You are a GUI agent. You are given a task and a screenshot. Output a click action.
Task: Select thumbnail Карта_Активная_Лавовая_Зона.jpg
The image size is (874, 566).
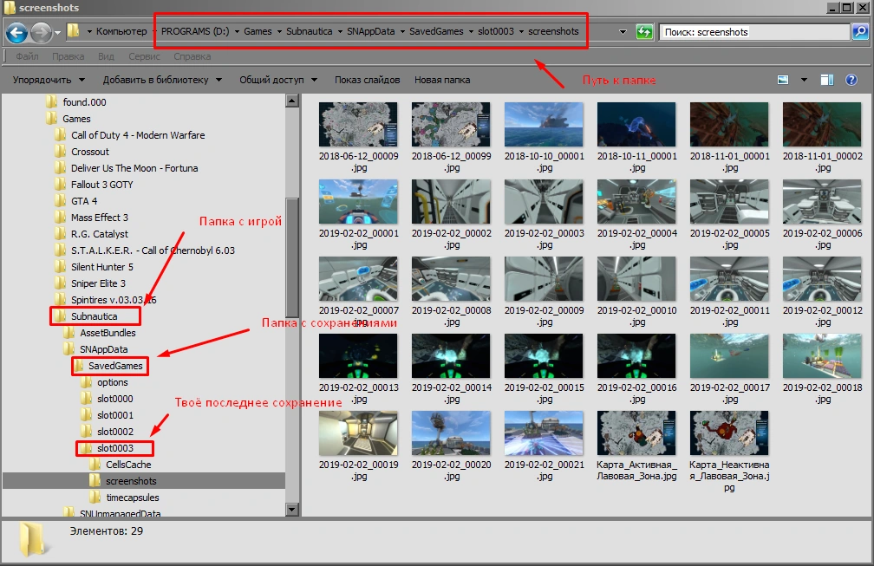coord(636,433)
